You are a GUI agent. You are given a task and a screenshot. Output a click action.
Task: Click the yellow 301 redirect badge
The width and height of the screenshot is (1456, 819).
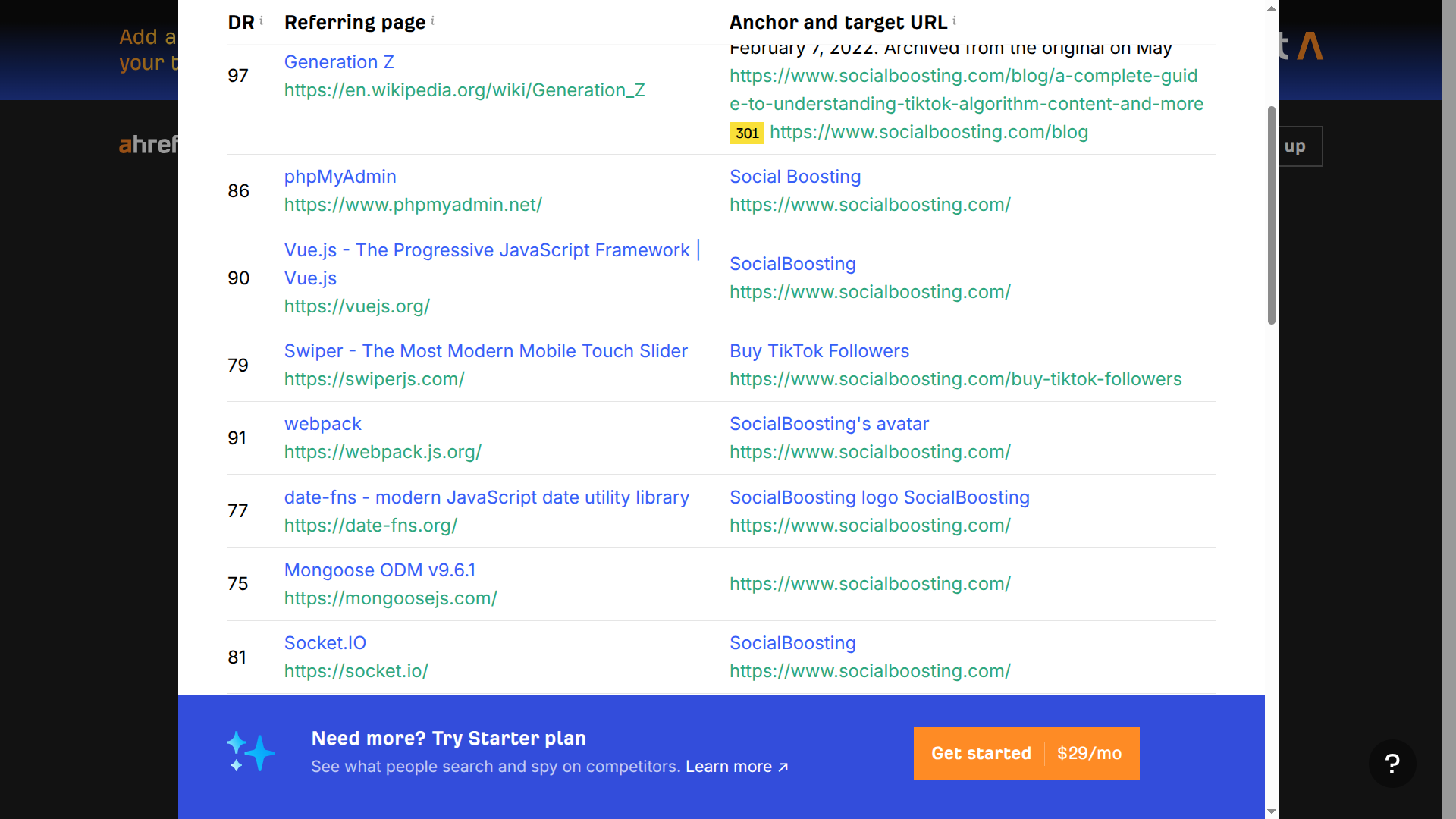pyautogui.click(x=747, y=133)
